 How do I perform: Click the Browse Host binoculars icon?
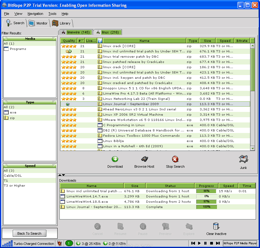(145, 159)
